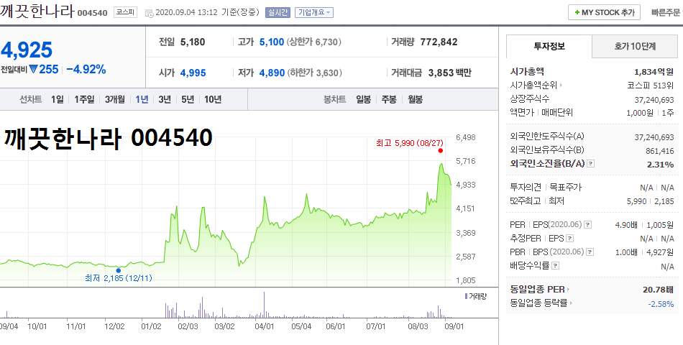Click the 시가총액 value 1,834억원
The height and width of the screenshot is (345, 683).
pos(654,72)
